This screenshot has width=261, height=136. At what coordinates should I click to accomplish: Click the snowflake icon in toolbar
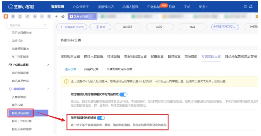(42, 16)
